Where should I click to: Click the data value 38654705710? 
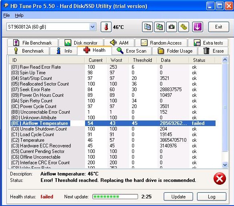coord(173,140)
